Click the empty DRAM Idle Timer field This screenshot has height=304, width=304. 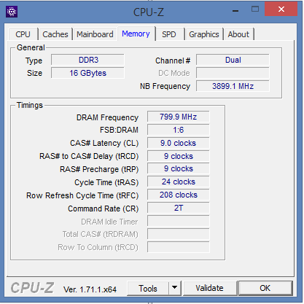pos(179,222)
